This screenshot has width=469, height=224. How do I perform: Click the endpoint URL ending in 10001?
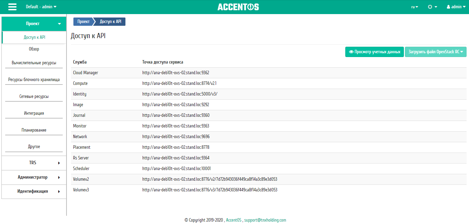176,169
